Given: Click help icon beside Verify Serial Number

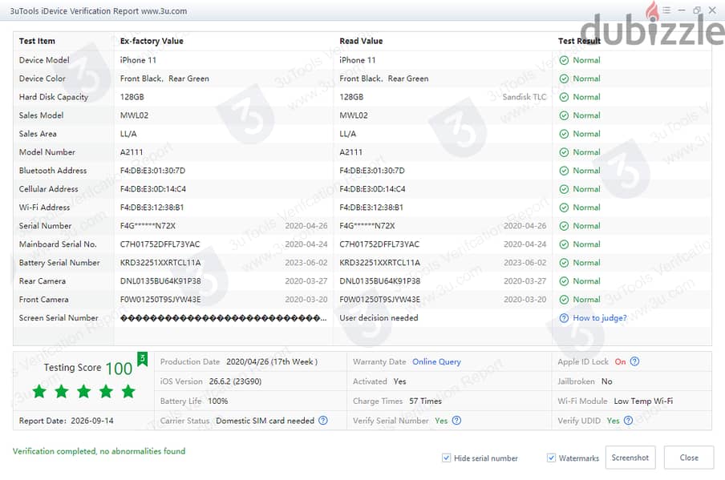Looking at the screenshot, I should pyautogui.click(x=456, y=421).
